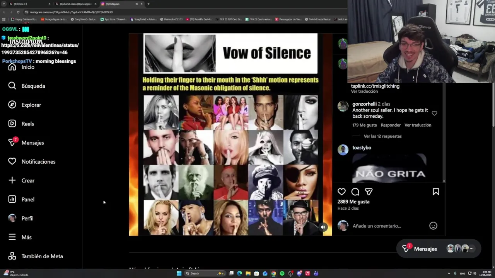Show hidden system tray icons
The width and height of the screenshot is (495, 278).
[x=449, y=273]
